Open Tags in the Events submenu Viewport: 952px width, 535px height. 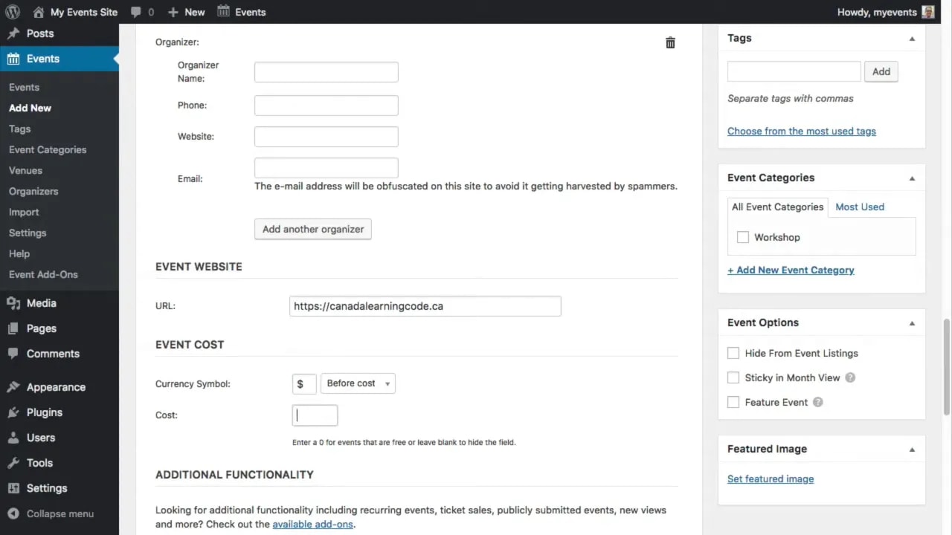(20, 129)
